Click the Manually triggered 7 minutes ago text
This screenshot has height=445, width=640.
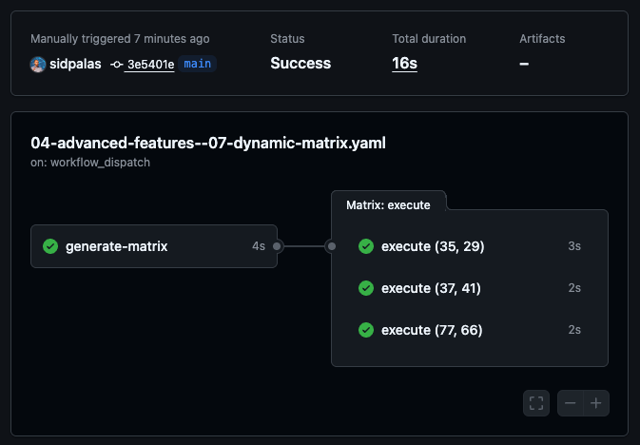point(120,39)
